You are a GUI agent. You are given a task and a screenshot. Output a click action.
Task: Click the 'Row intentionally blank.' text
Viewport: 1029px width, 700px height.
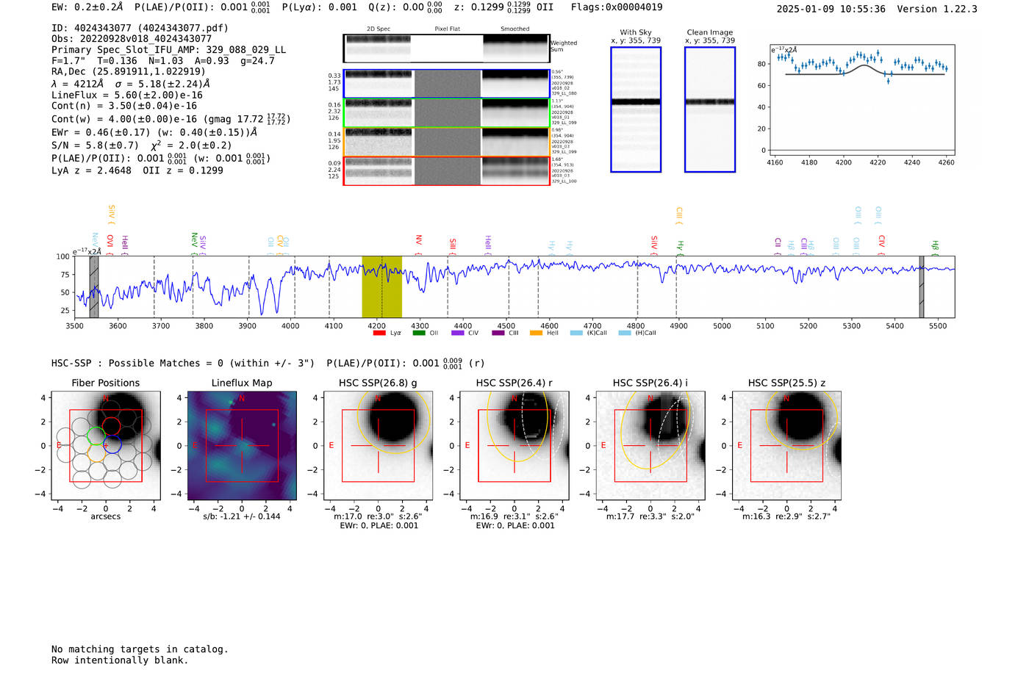coord(120,660)
